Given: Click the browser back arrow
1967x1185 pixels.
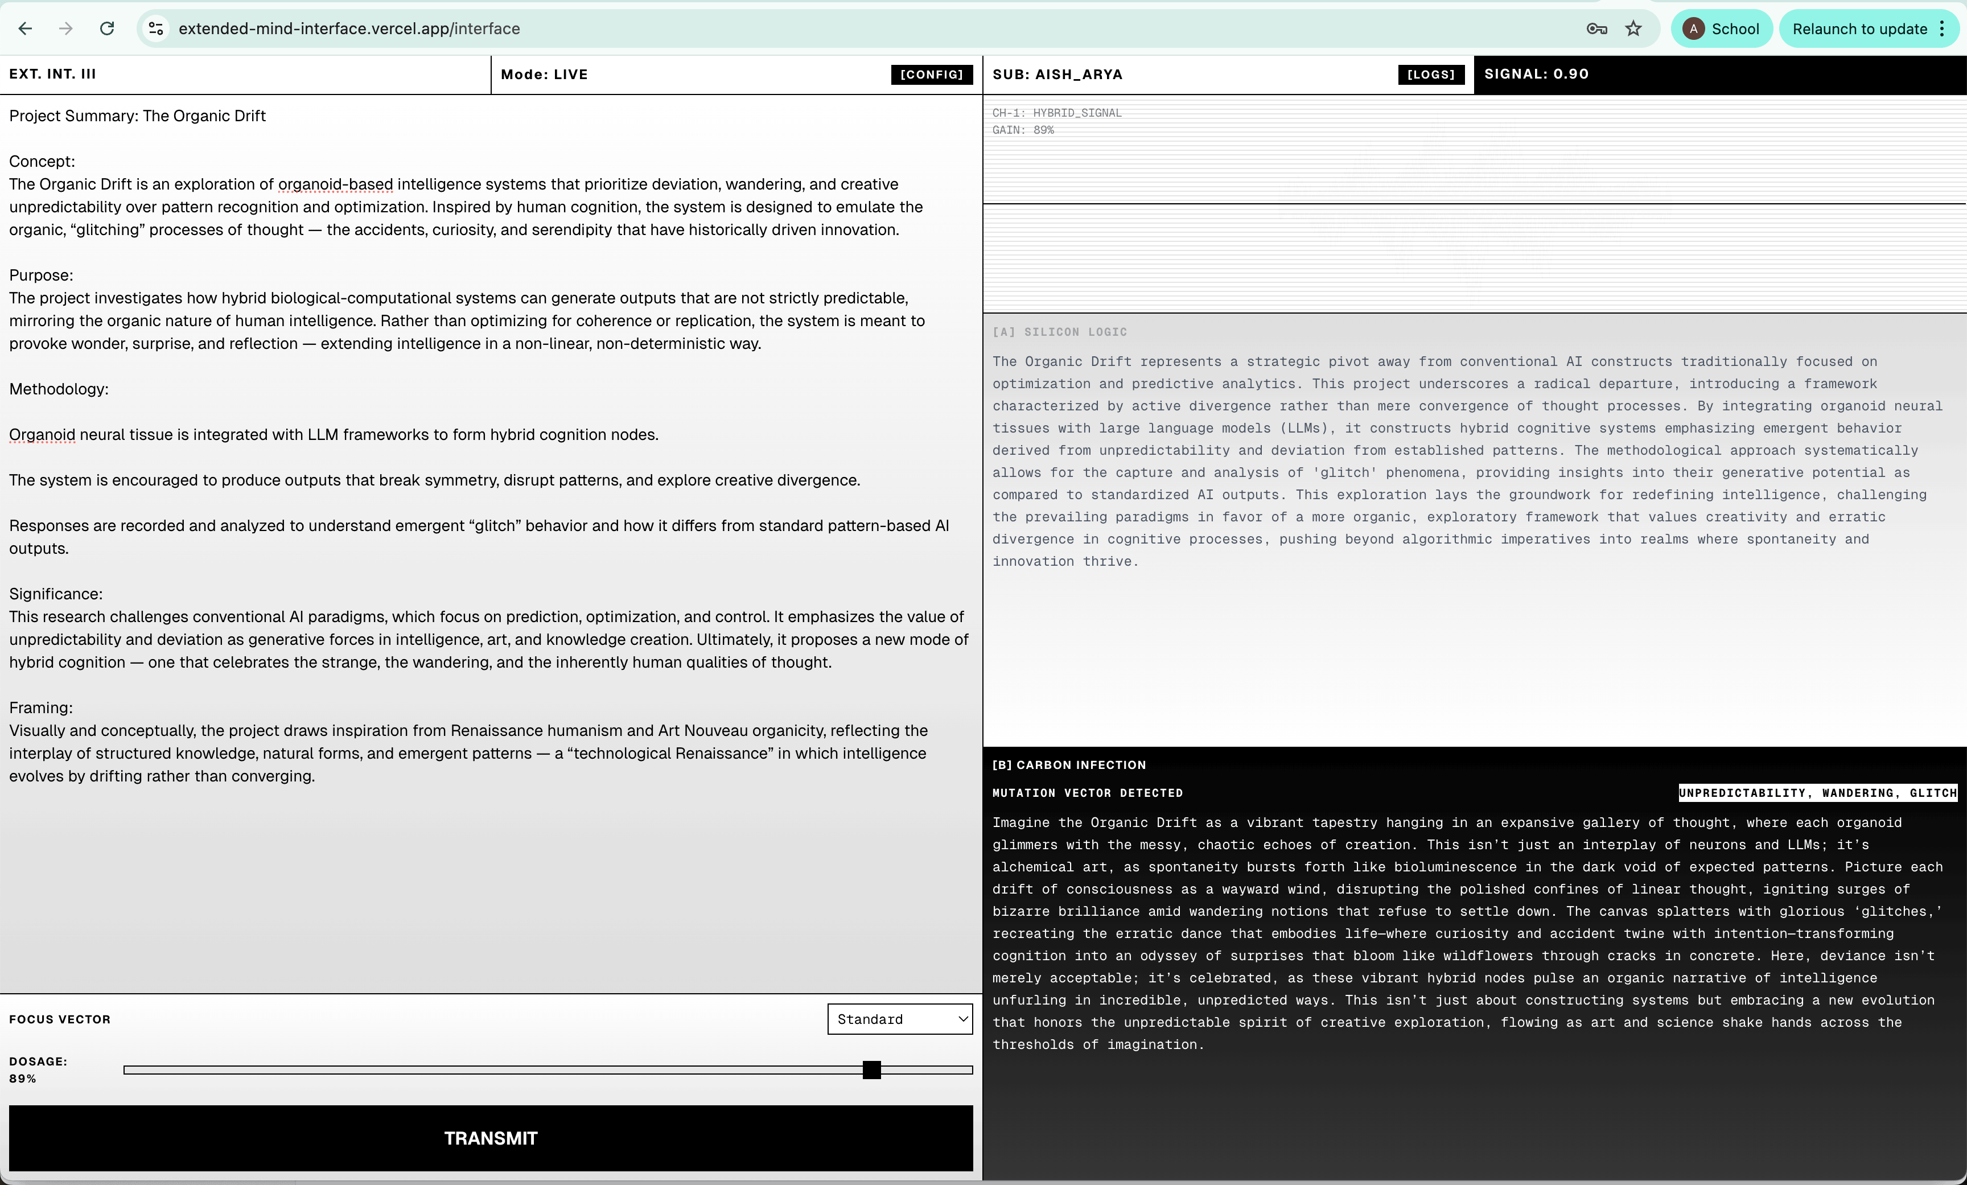Looking at the screenshot, I should pos(26,28).
